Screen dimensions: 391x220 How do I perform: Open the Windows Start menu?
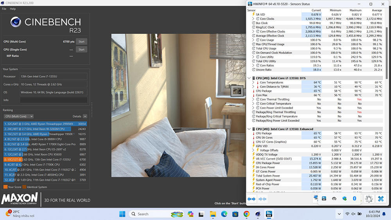[122, 214]
